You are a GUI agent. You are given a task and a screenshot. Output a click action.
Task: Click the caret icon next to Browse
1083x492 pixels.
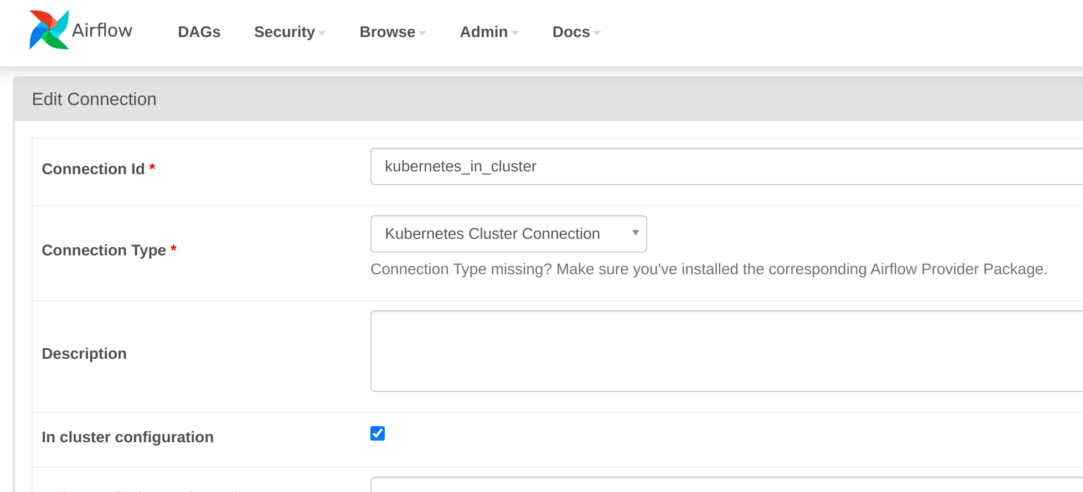click(422, 33)
